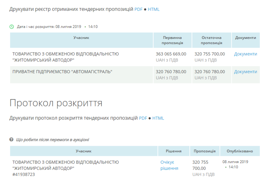Download the opening protocol as PDF

pyautogui.click(x=143, y=118)
